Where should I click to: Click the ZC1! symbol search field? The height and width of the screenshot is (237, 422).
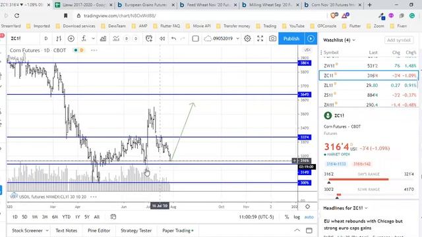pyautogui.click(x=23, y=39)
